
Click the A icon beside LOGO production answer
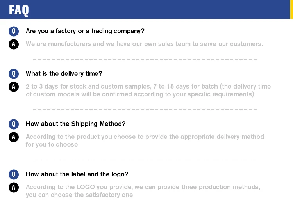coord(14,187)
